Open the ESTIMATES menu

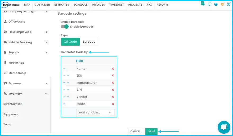point(62,5)
